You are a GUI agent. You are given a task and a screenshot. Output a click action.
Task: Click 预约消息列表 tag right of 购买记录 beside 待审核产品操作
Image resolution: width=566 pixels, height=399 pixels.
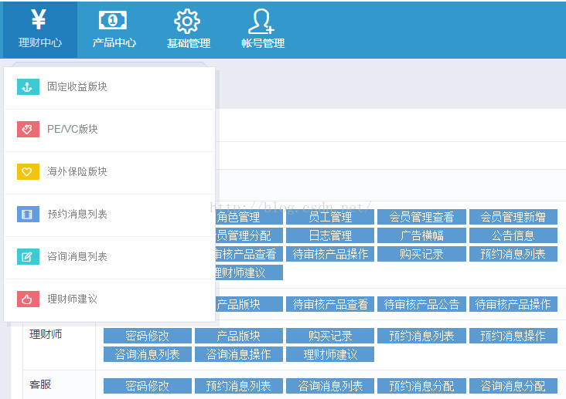click(513, 254)
